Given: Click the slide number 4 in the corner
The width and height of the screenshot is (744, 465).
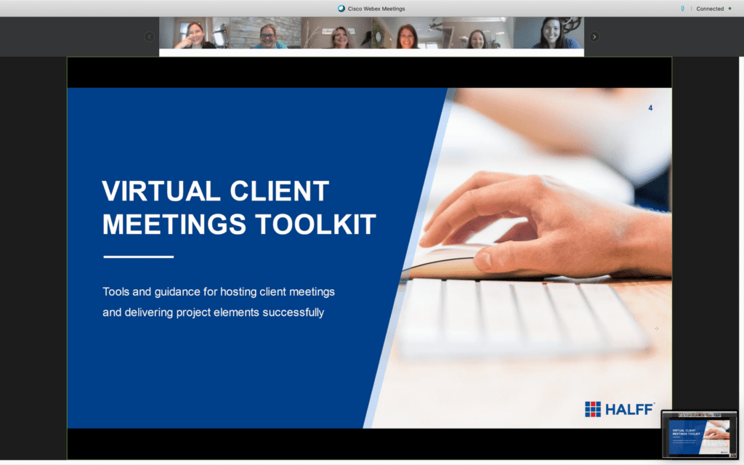Looking at the screenshot, I should [650, 108].
